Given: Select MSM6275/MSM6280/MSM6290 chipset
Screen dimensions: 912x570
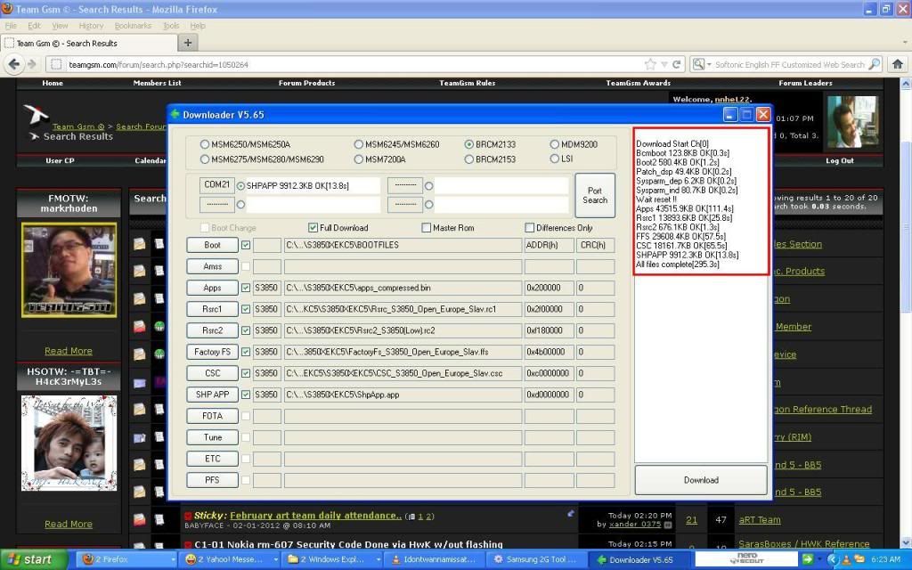Looking at the screenshot, I should click(x=204, y=159).
